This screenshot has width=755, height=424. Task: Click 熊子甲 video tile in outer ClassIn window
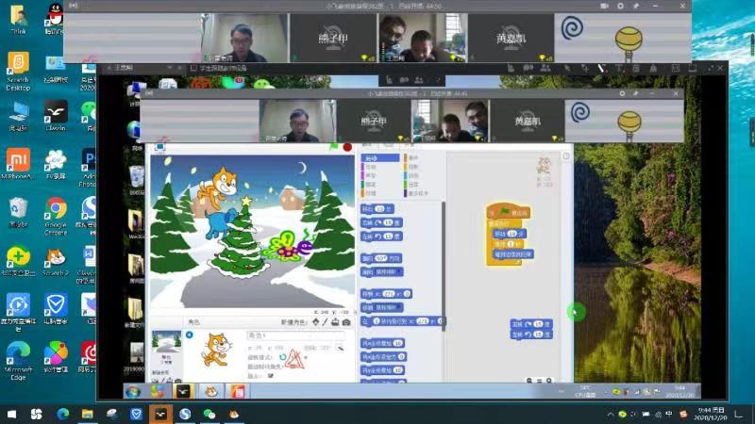tap(333, 38)
